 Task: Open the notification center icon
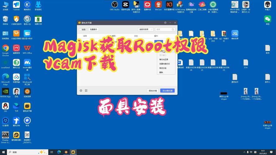point(271,152)
